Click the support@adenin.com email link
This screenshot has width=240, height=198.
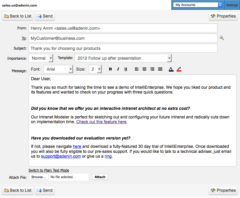[61, 156]
